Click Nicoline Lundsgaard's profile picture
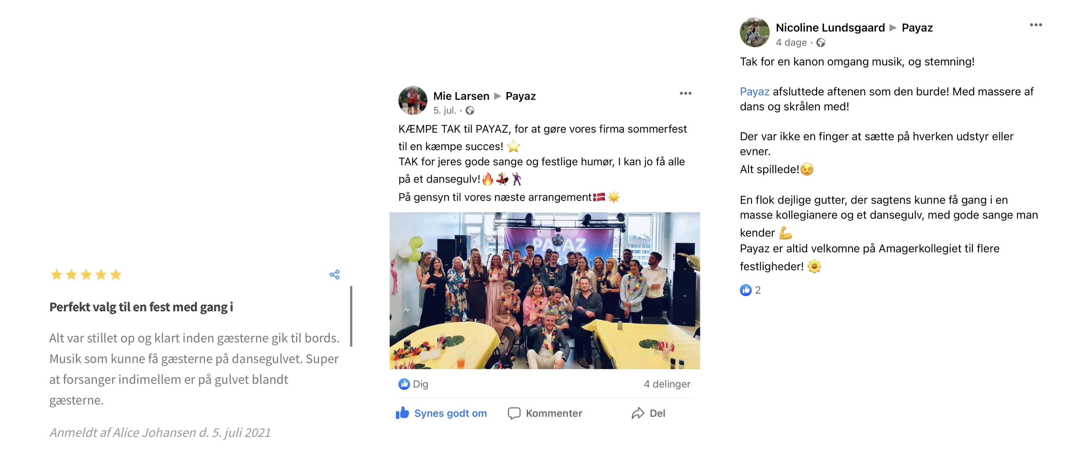 tap(755, 32)
